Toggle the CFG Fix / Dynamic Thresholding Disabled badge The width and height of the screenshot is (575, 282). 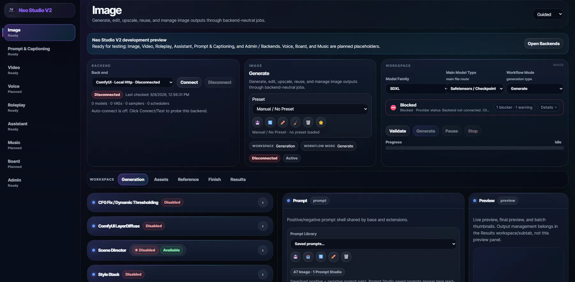tap(172, 202)
